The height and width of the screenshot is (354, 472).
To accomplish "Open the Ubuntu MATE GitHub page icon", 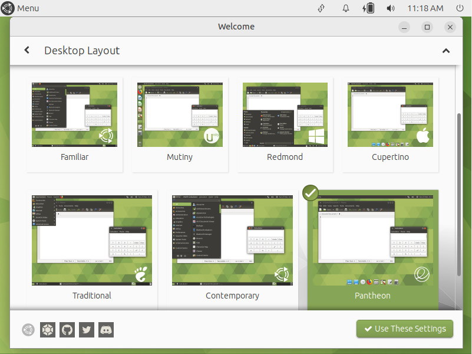I will coord(67,329).
